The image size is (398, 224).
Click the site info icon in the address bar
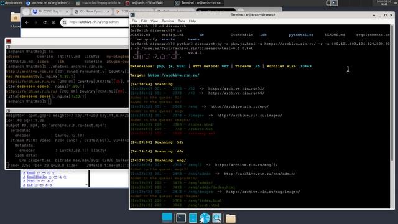[x=65, y=22]
